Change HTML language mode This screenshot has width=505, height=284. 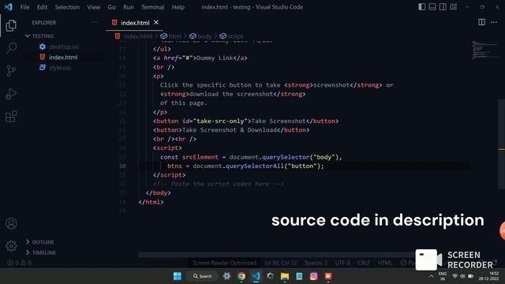(385, 263)
